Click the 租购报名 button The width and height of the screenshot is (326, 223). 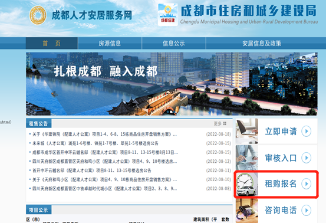point(276,184)
